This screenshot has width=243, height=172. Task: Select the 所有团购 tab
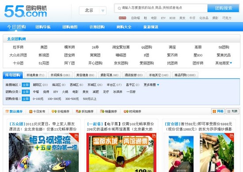click(13, 75)
